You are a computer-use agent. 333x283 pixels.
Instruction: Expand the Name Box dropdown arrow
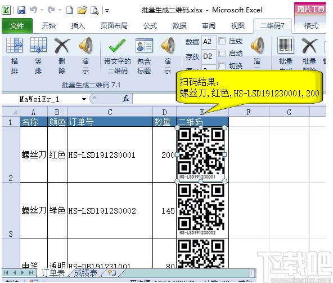pyautogui.click(x=84, y=99)
